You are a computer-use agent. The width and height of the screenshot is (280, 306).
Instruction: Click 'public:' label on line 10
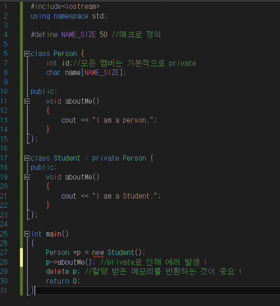click(x=44, y=92)
